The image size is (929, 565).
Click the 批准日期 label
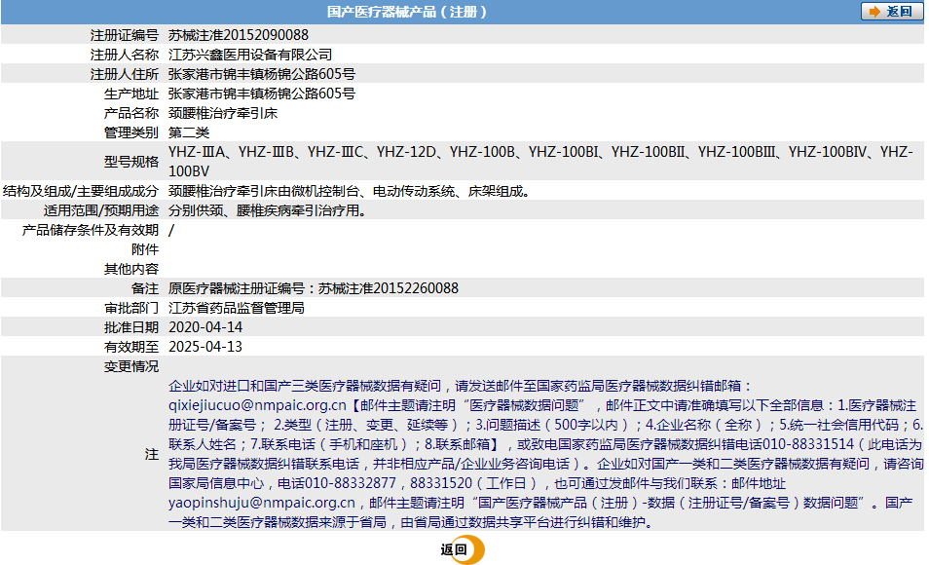[131, 327]
